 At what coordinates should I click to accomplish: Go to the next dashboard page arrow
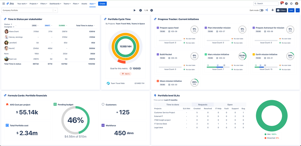tap(152, 10)
